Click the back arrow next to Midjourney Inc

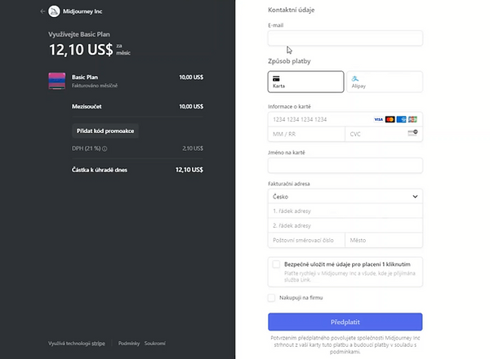click(42, 11)
